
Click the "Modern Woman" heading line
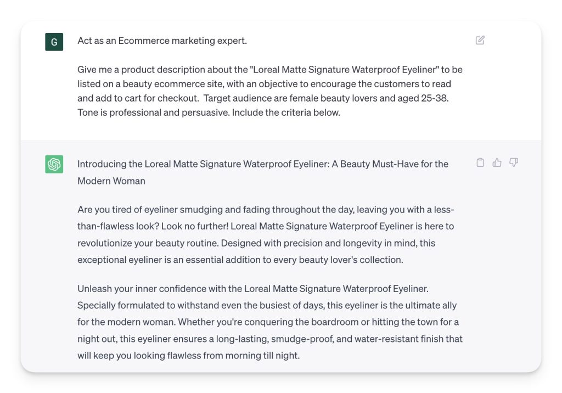111,181
